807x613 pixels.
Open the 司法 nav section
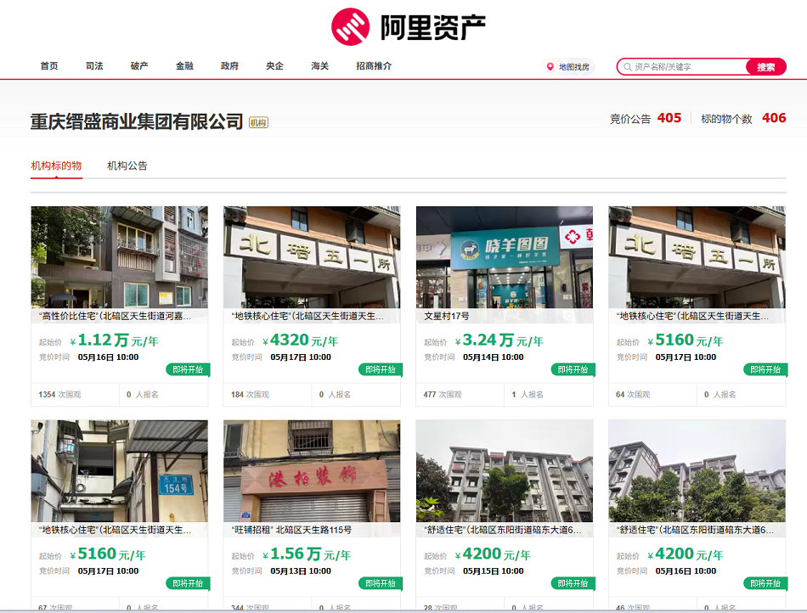coord(94,66)
